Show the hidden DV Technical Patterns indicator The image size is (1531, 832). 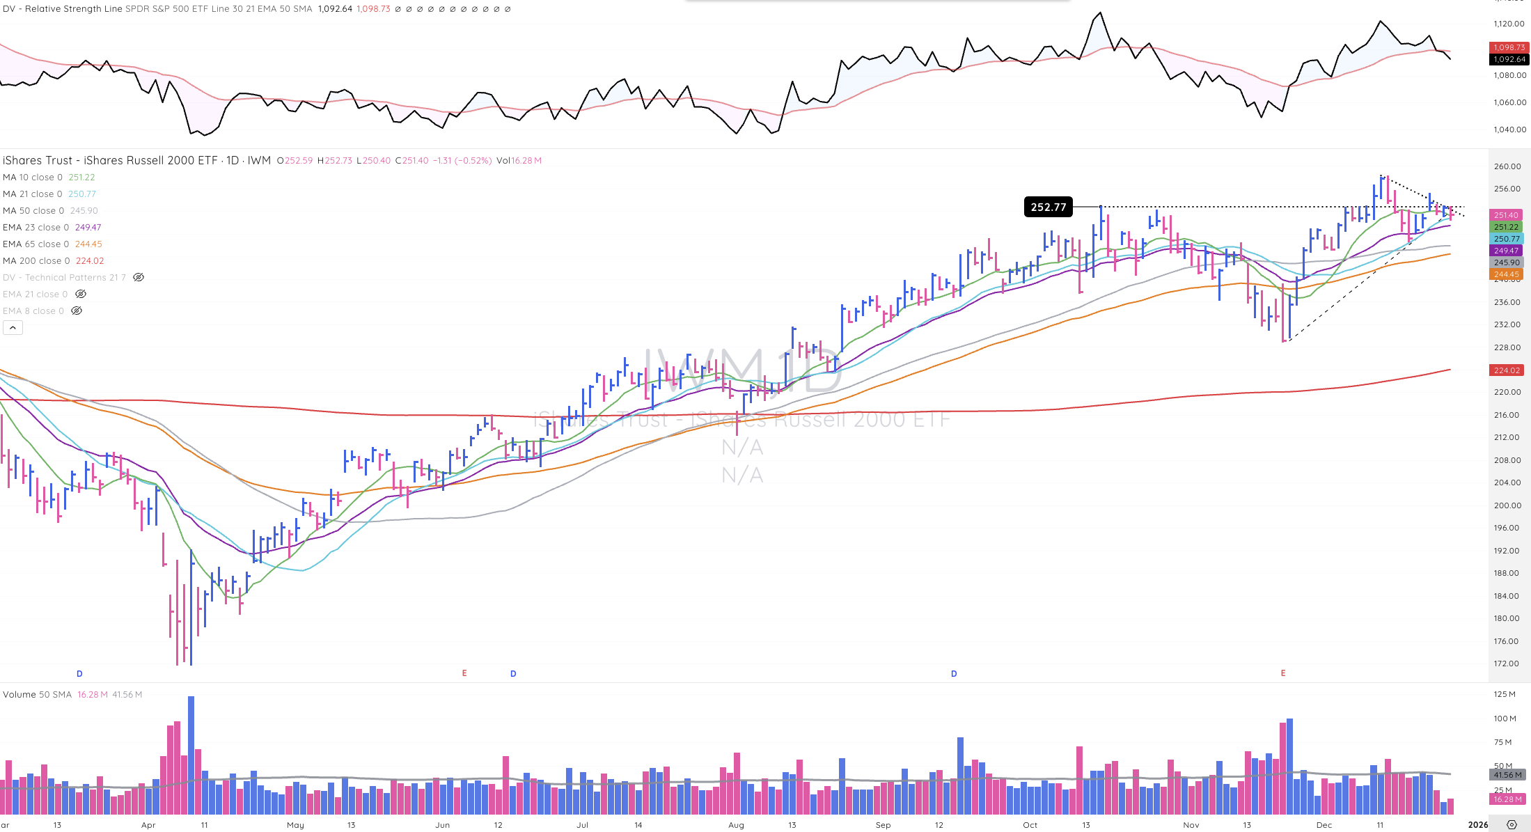point(139,278)
